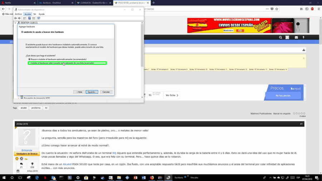Click Gricande's question mark avatar

point(27,137)
